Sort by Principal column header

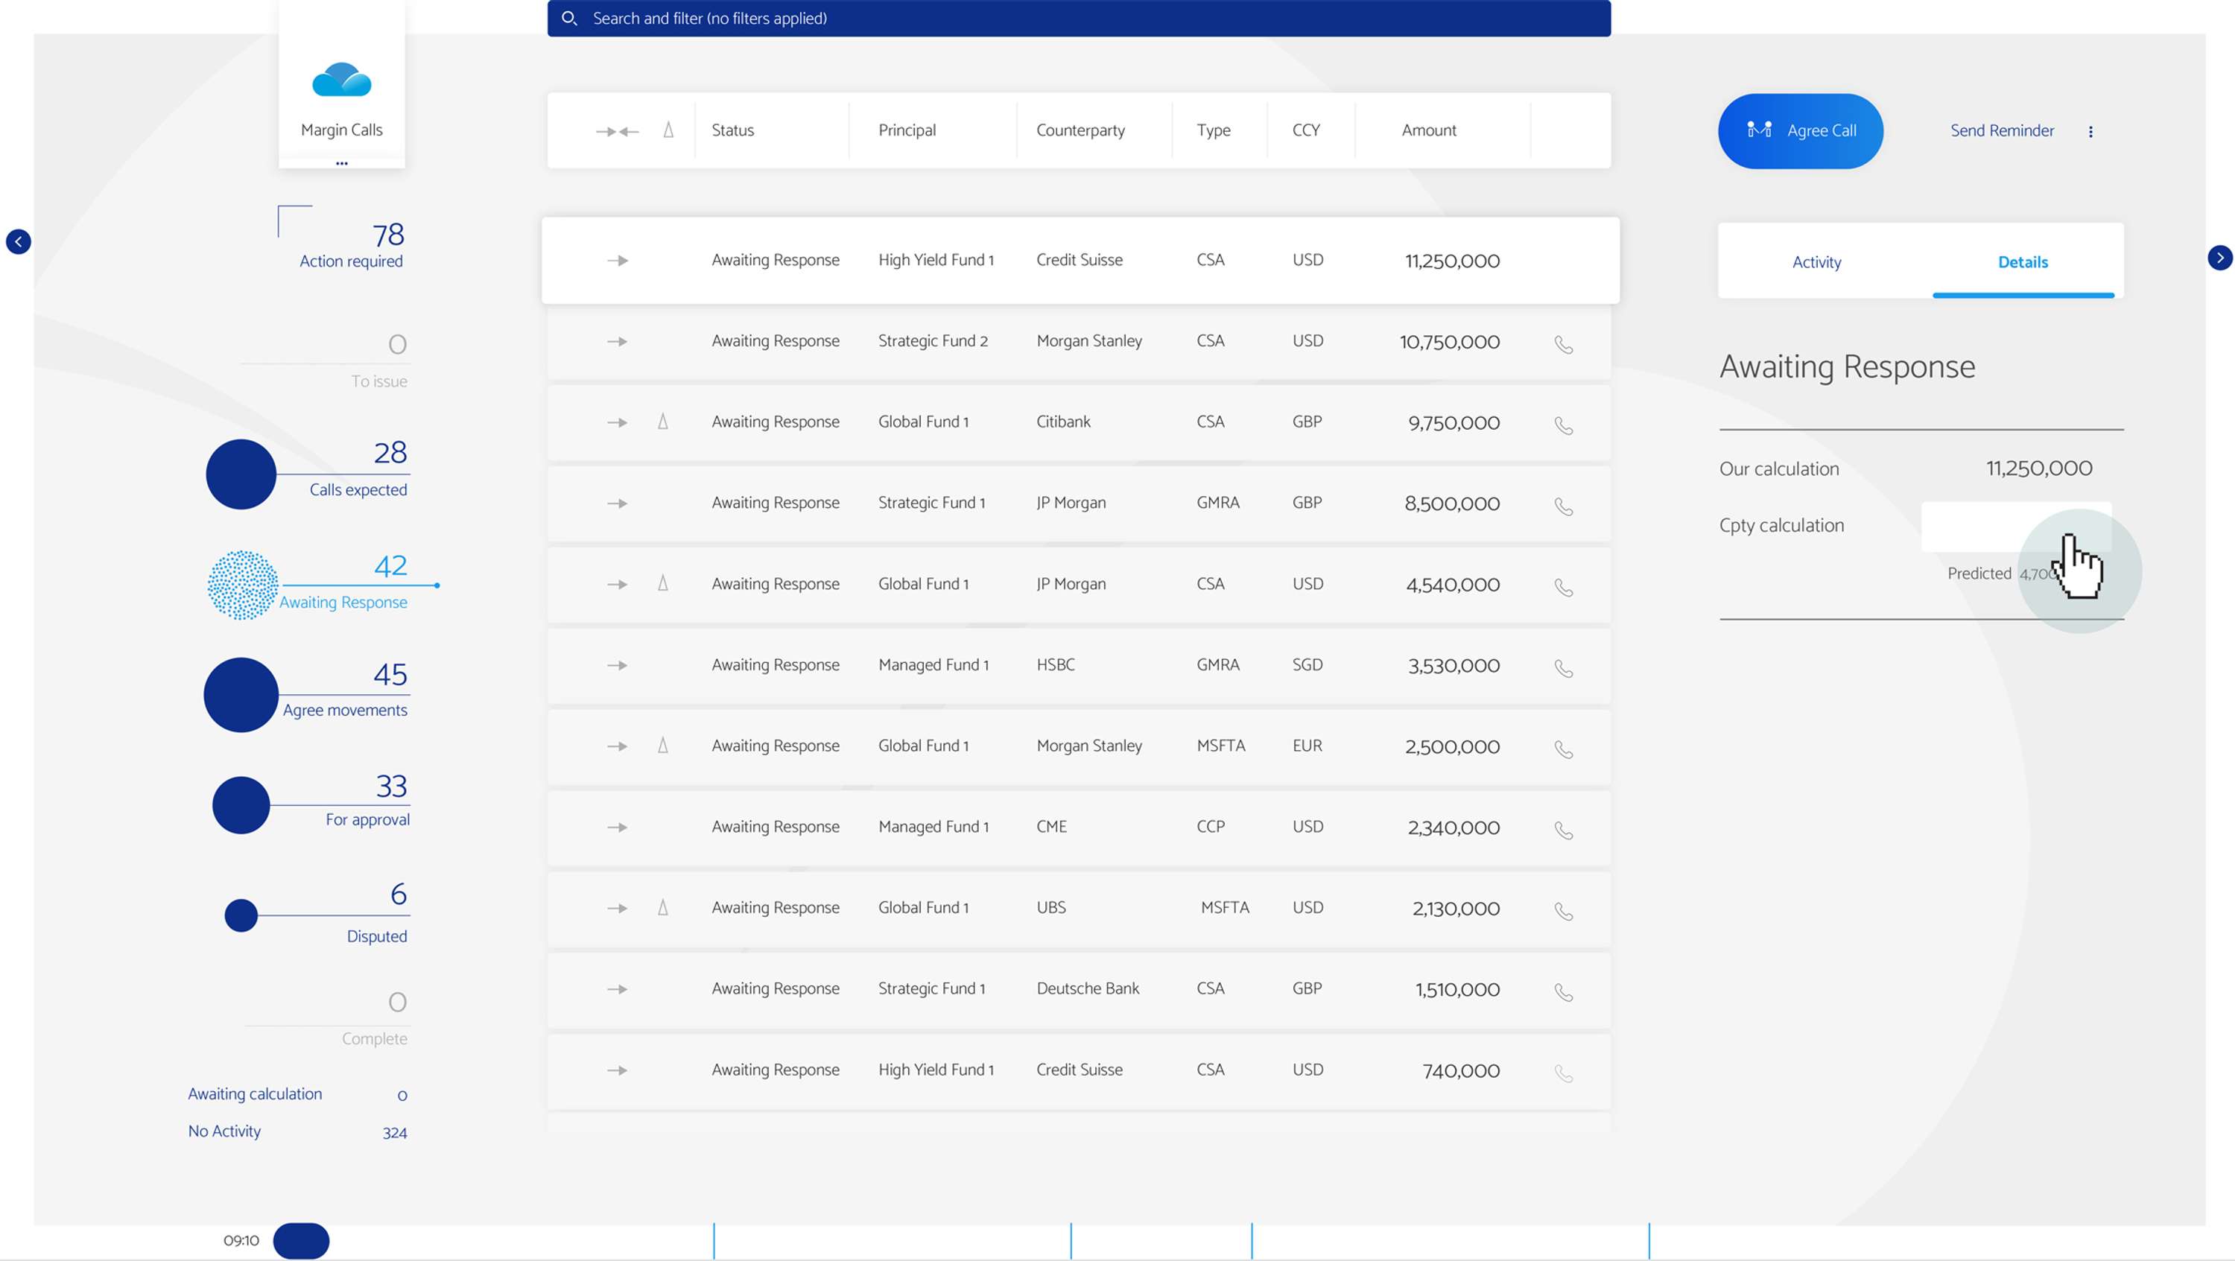tap(907, 130)
